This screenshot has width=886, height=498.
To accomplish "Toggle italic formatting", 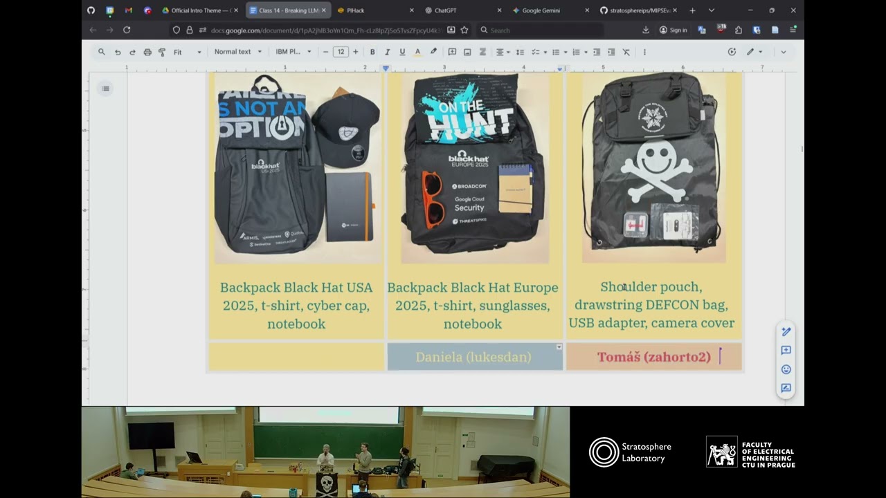I will click(387, 52).
